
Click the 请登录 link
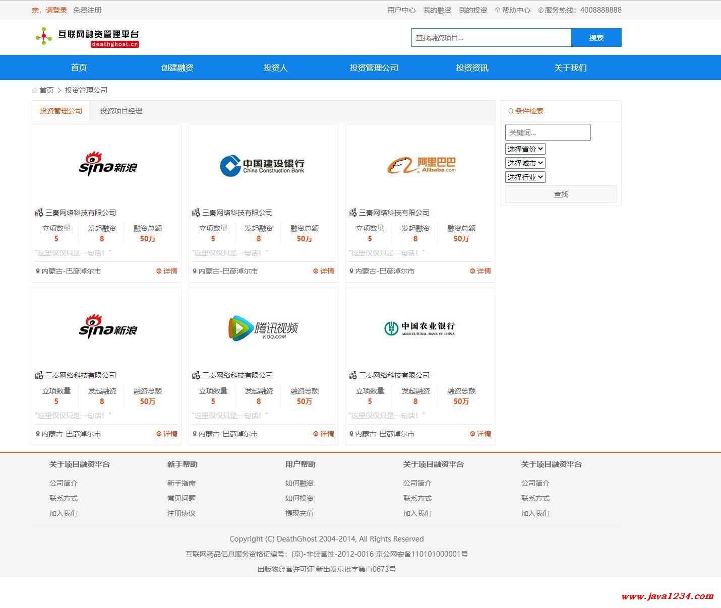tap(56, 10)
